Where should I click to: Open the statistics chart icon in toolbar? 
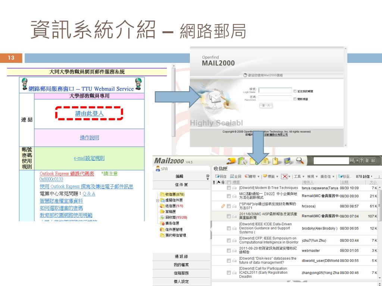288,161
